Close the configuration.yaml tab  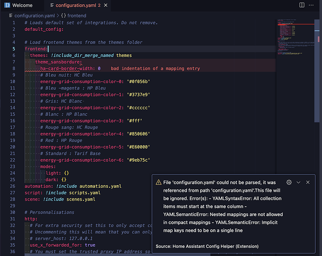coord(105,5)
